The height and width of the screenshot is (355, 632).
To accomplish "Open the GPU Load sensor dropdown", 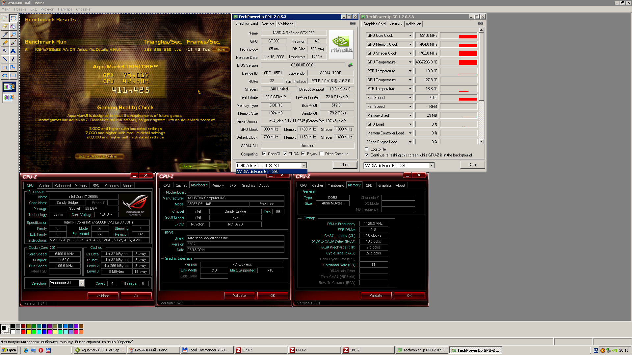I will click(x=410, y=124).
